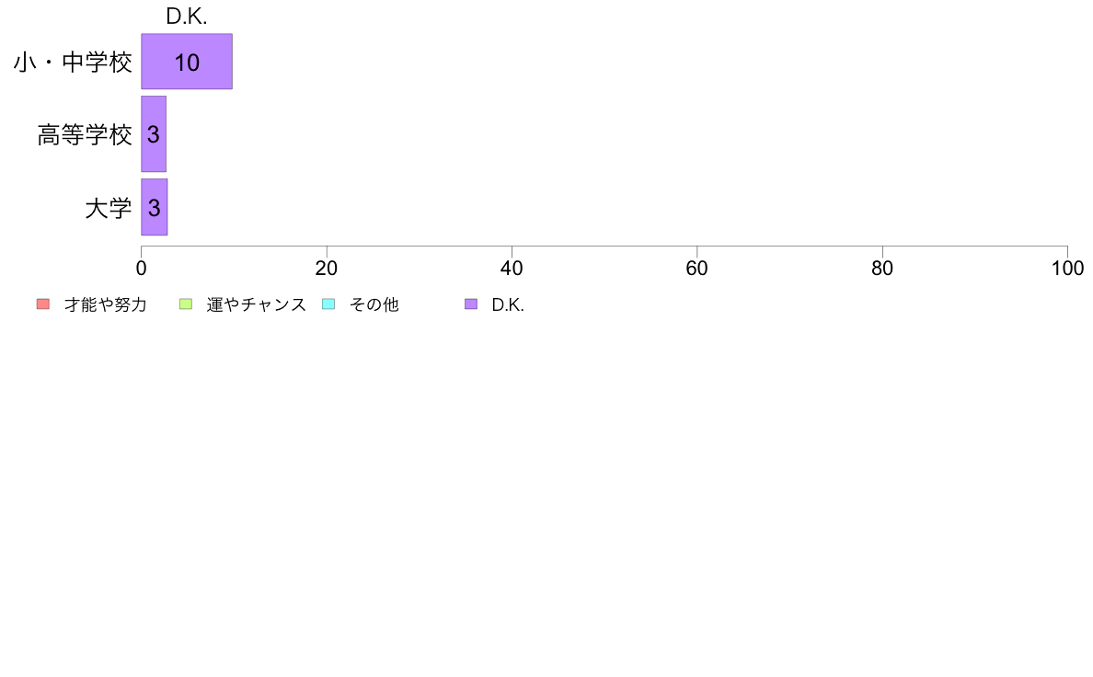Click the green 運やチャンス legend swatch

(186, 304)
